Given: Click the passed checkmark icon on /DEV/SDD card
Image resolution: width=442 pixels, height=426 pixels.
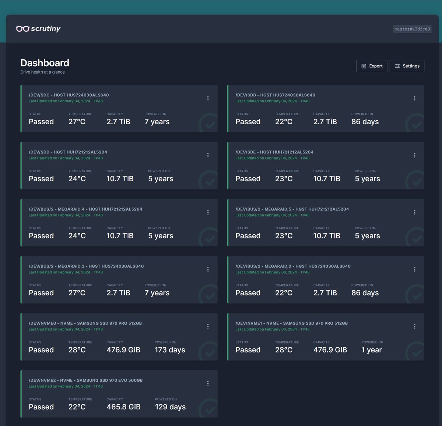Looking at the screenshot, I should [209, 181].
